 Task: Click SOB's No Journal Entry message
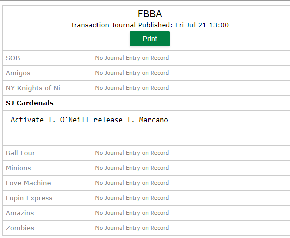coord(132,58)
